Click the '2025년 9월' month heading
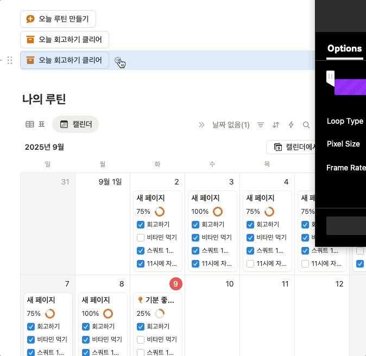The image size is (366, 356). tap(45, 147)
